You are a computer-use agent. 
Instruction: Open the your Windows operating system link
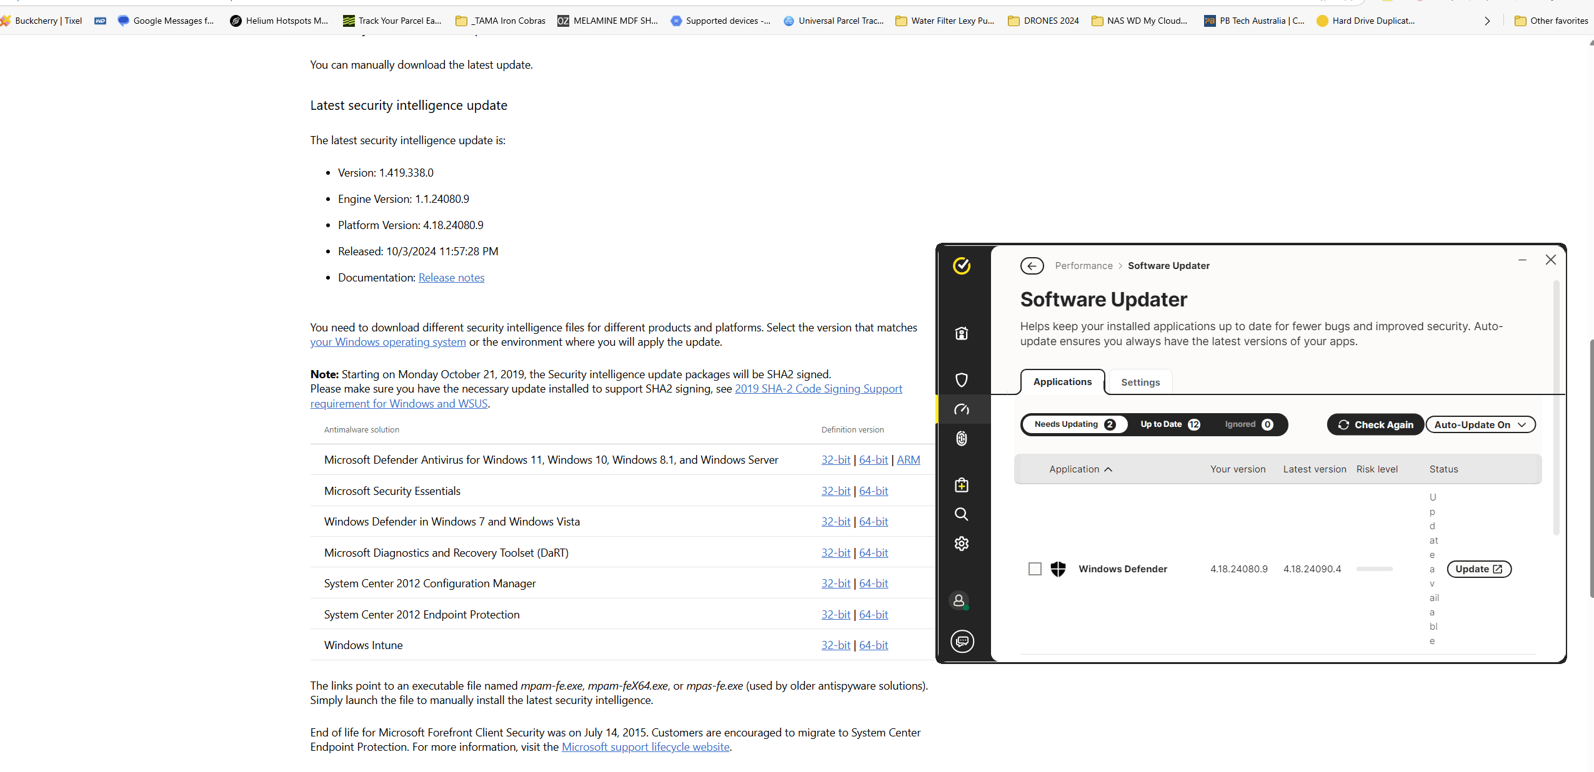pyautogui.click(x=388, y=342)
